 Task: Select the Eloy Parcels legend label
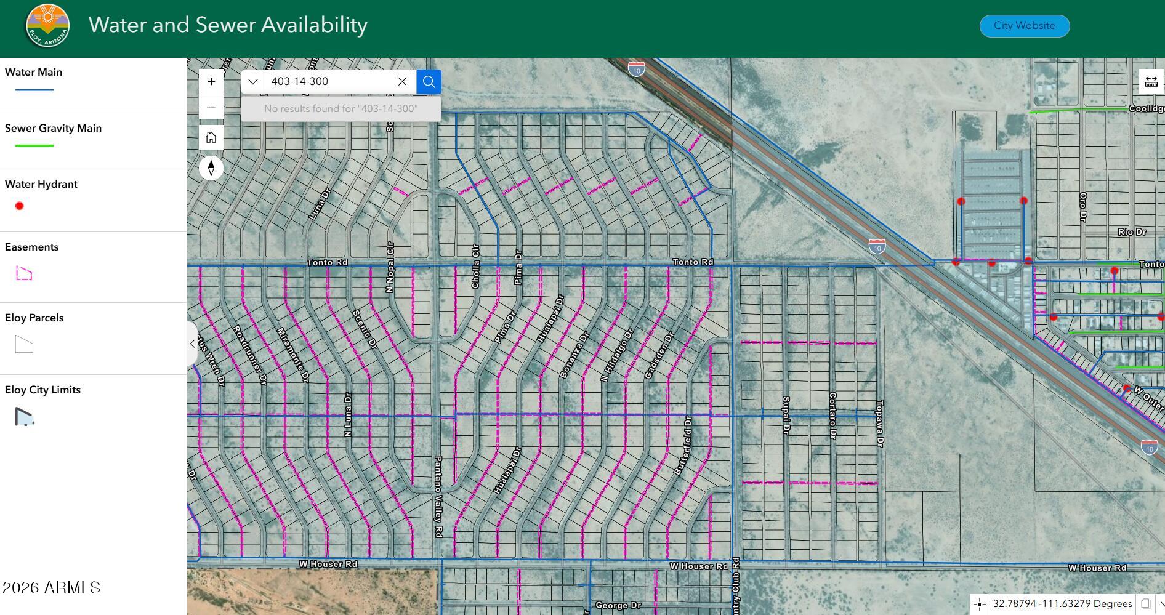(x=34, y=318)
